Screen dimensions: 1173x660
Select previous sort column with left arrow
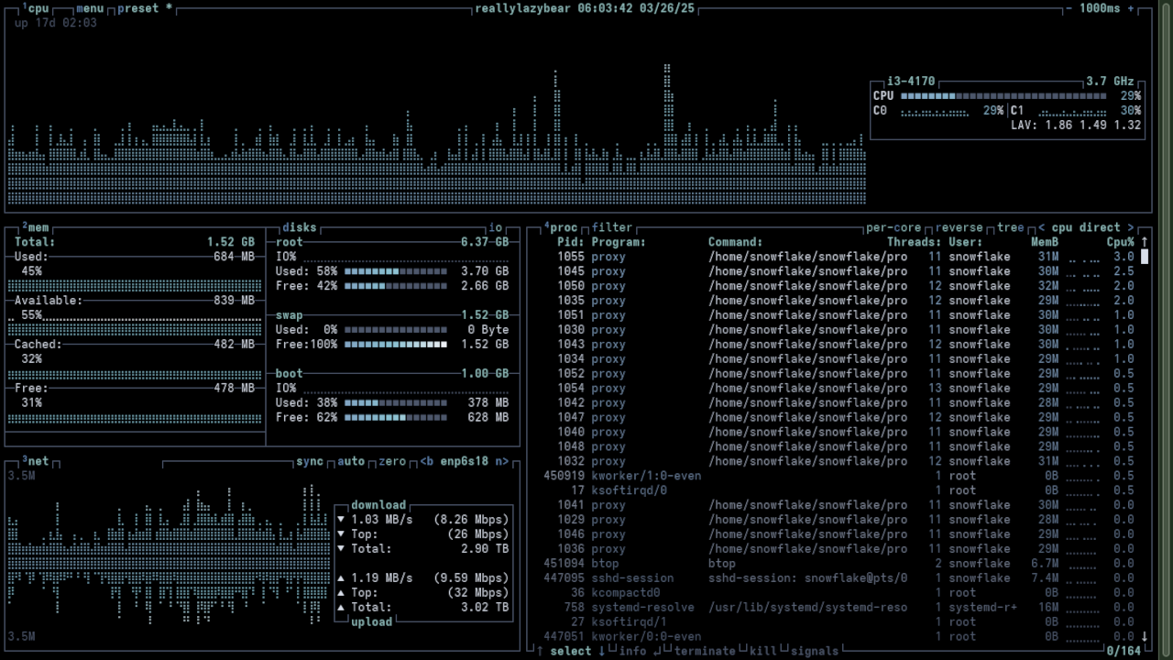(x=1041, y=227)
